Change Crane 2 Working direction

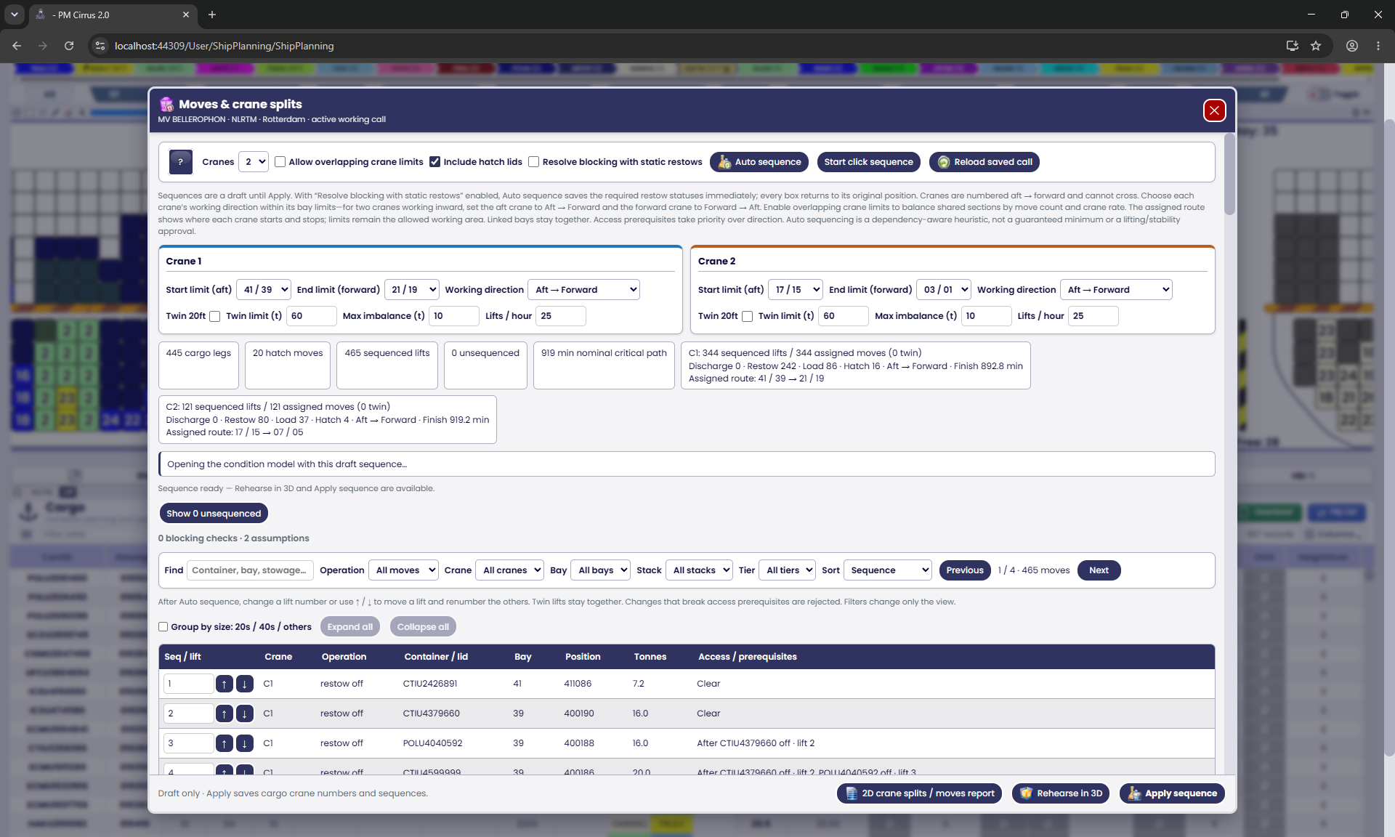[x=1116, y=290]
